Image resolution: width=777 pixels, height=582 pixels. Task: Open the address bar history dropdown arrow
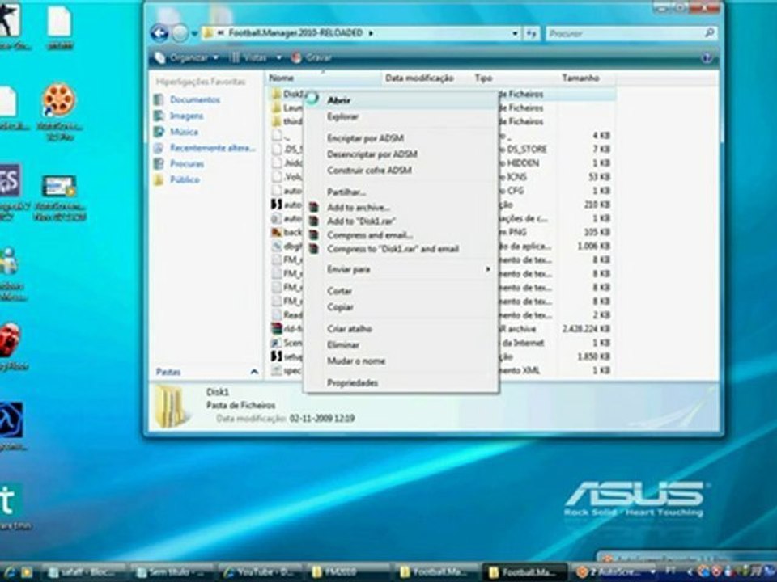coord(515,34)
